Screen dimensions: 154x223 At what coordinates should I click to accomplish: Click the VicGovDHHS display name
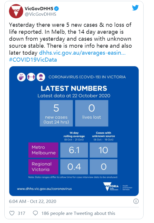(39, 9)
